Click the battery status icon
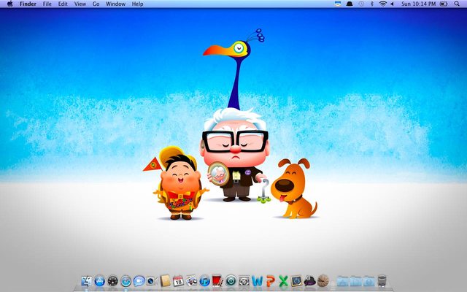This screenshot has width=467, height=292. [x=444, y=4]
